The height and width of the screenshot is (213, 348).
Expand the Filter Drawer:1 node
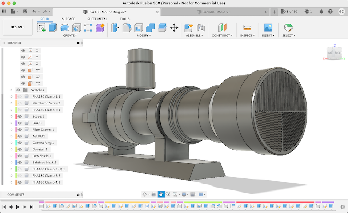11,129
